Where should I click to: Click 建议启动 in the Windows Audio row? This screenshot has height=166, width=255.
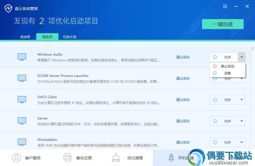click(183, 57)
